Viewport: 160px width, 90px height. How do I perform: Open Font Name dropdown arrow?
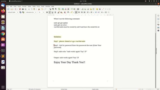(x=36, y=12)
